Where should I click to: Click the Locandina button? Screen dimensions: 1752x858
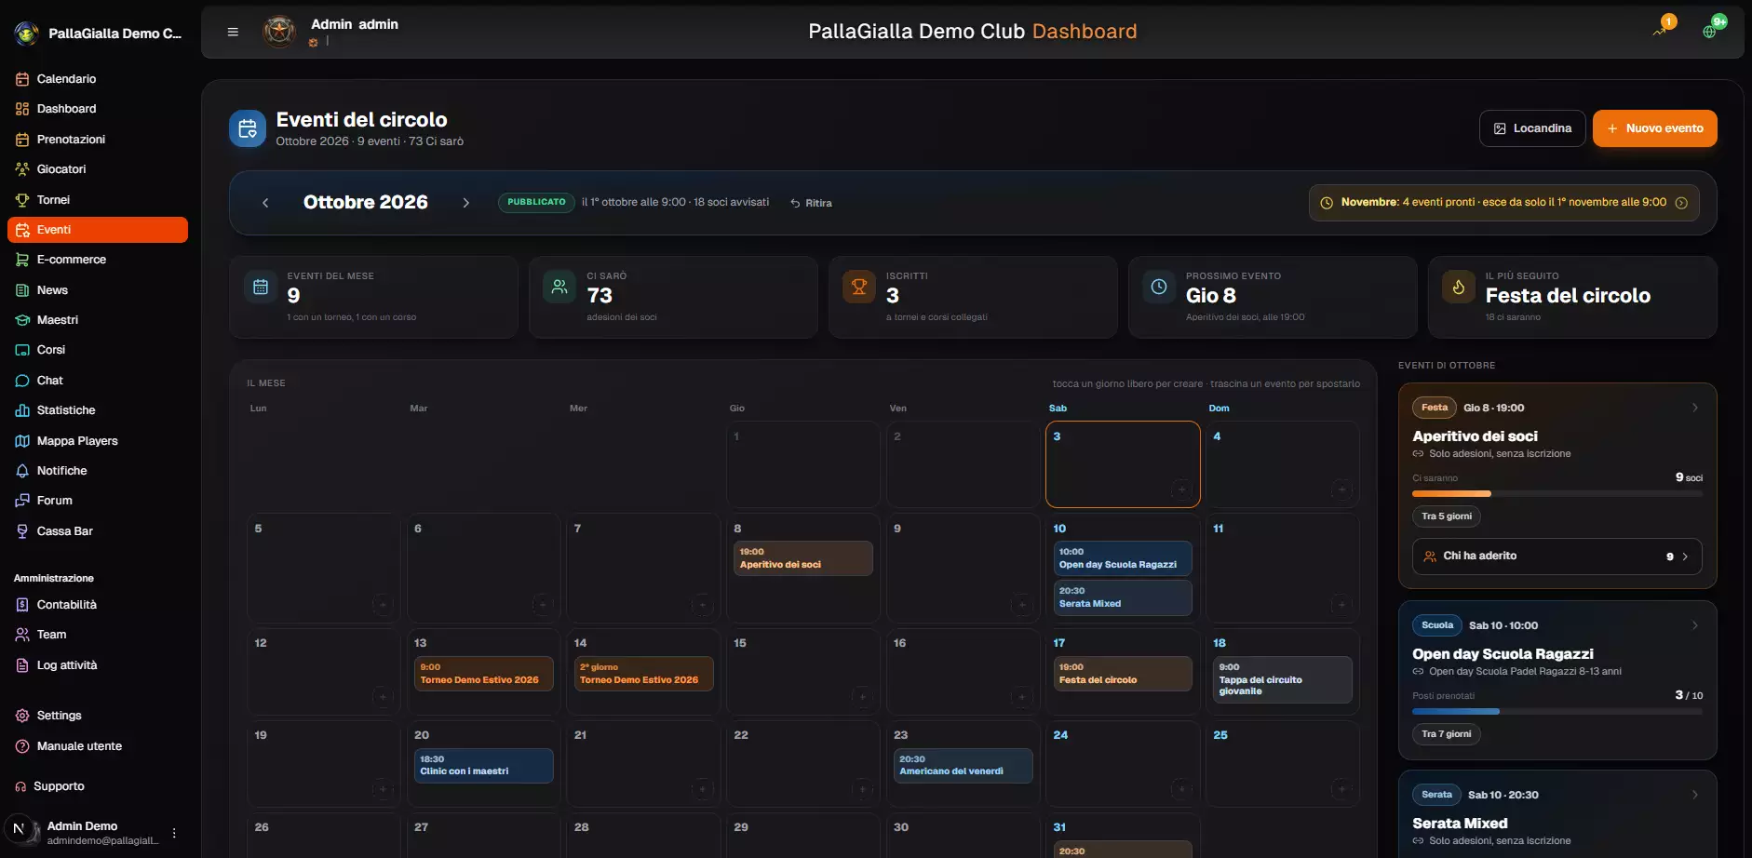click(x=1532, y=128)
